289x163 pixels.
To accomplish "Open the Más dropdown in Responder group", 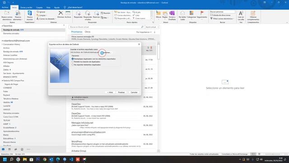I will tap(105, 18).
